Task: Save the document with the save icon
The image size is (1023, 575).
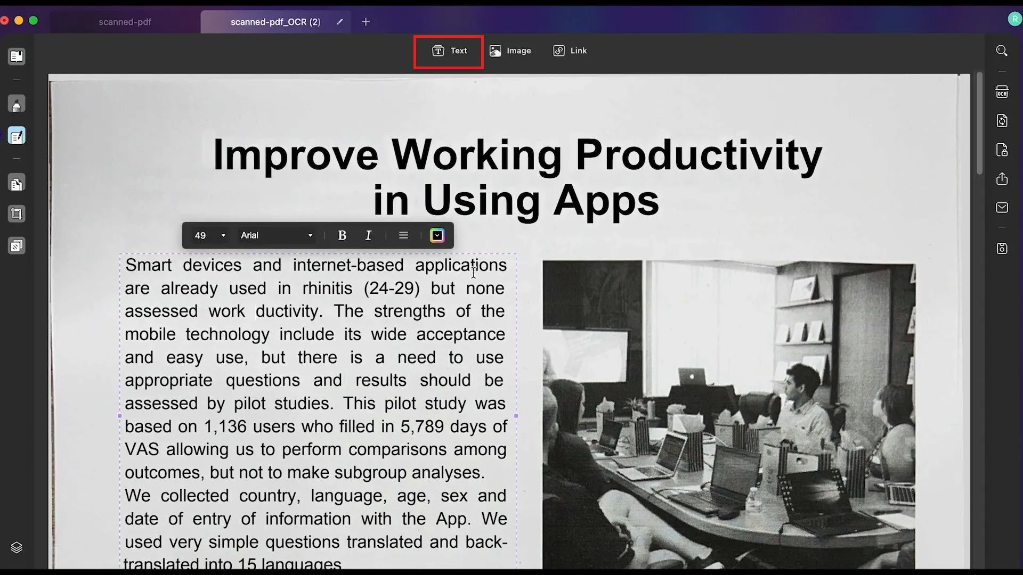Action: click(x=1002, y=248)
